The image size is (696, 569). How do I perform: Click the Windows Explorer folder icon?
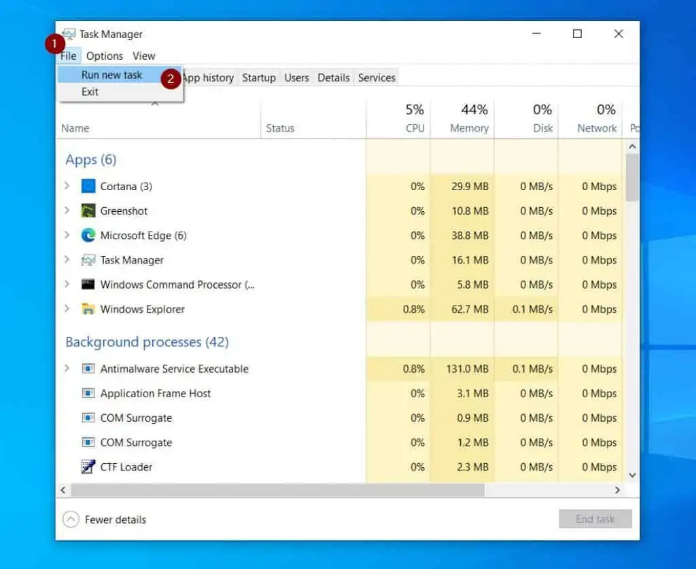pyautogui.click(x=88, y=309)
